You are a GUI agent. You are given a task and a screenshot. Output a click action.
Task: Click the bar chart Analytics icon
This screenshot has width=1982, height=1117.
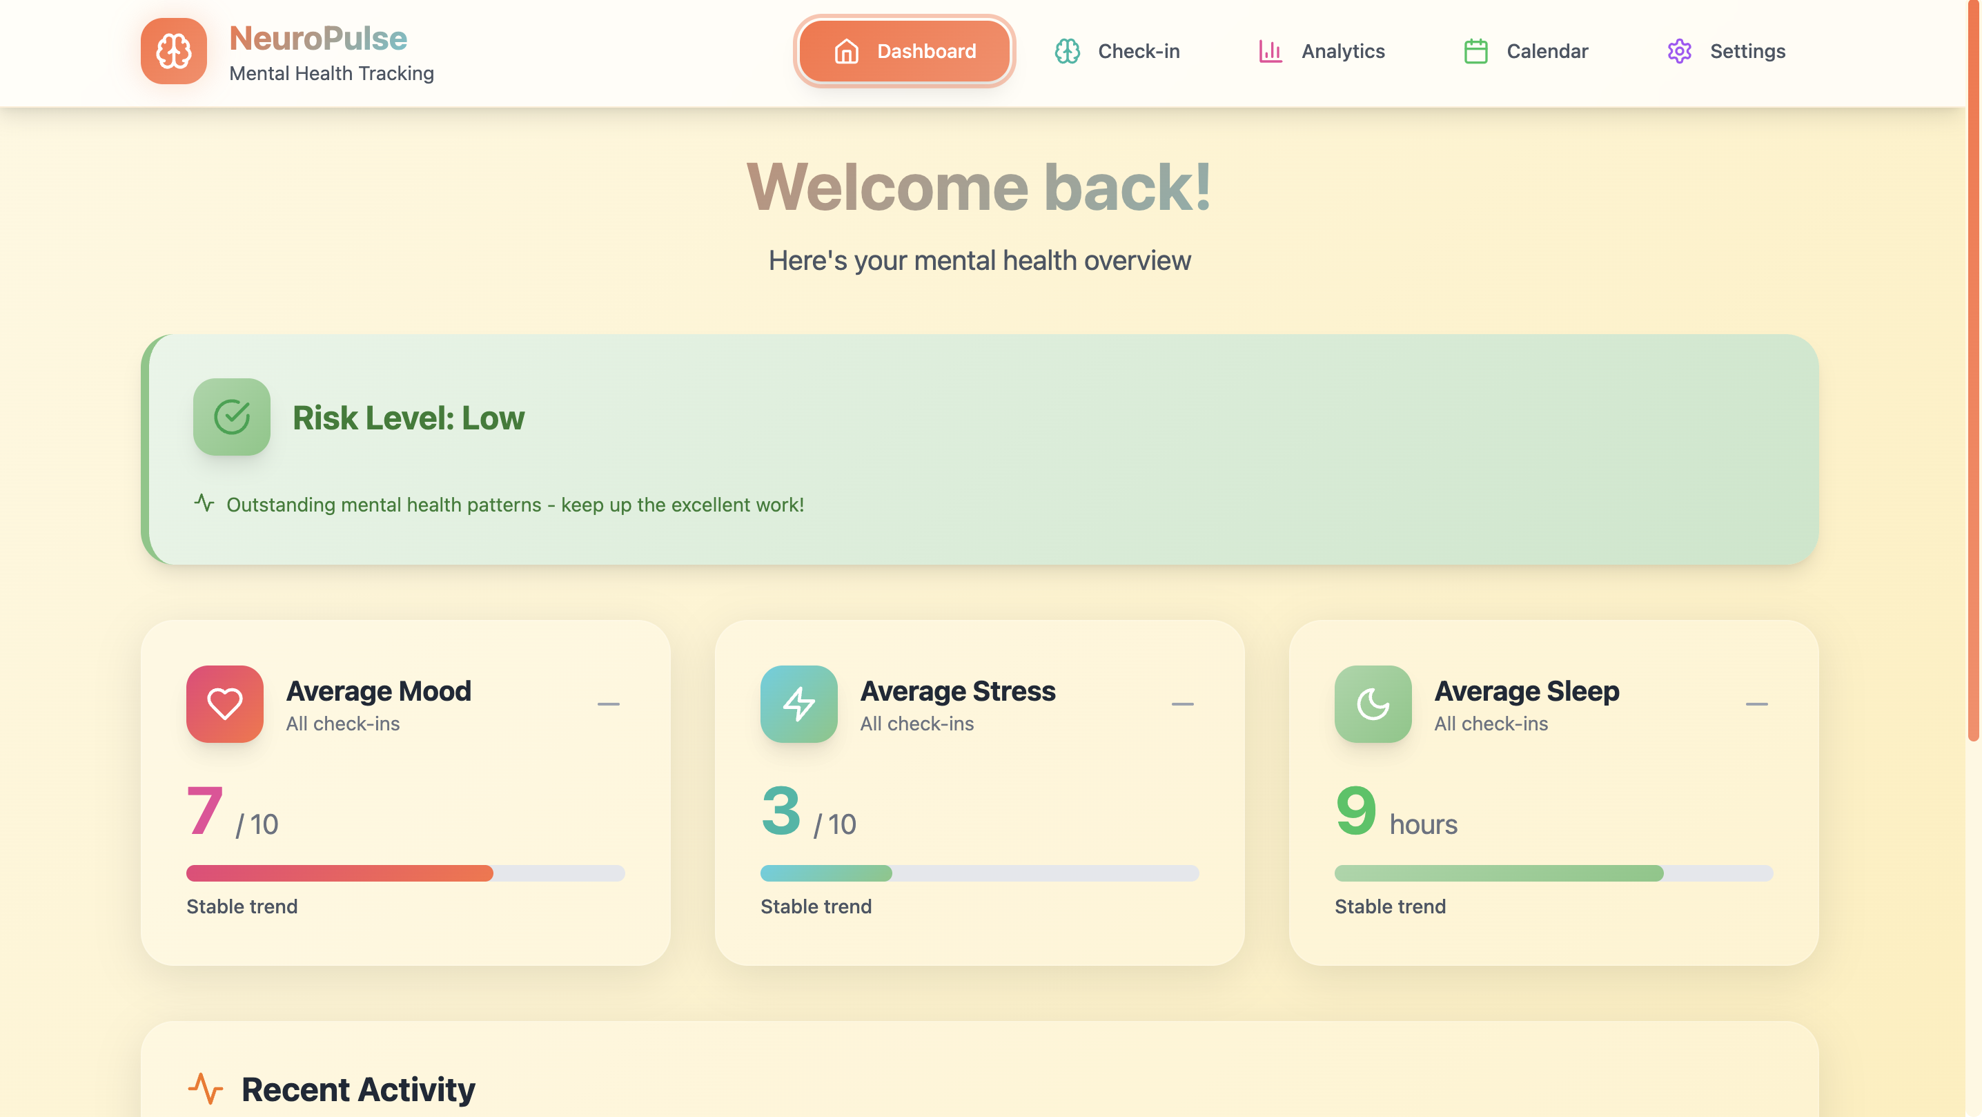pyautogui.click(x=1270, y=51)
